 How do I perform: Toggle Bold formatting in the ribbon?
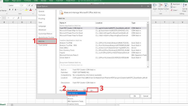[10, 10]
